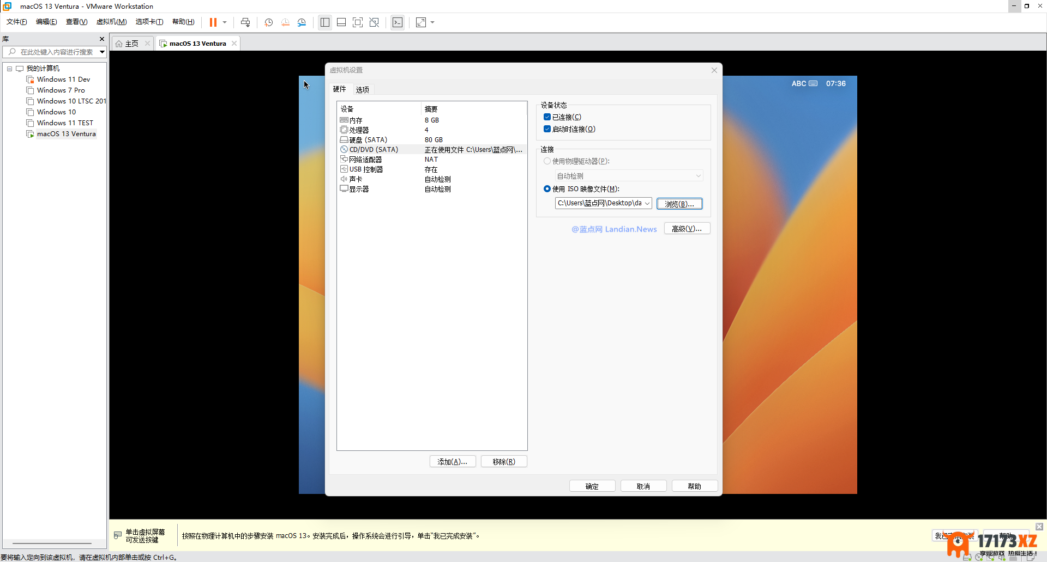Image resolution: width=1047 pixels, height=562 pixels.
Task: Toggle the 启动时连接(O) checkbox
Action: point(547,129)
